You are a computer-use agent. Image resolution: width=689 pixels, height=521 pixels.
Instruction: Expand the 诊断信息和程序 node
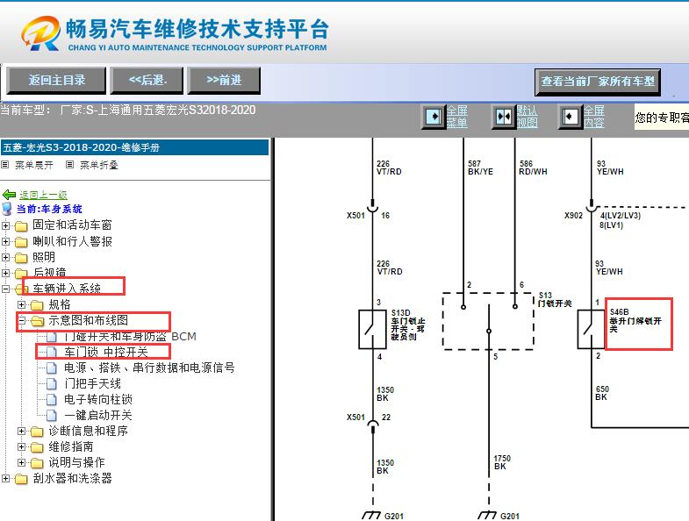point(21,432)
